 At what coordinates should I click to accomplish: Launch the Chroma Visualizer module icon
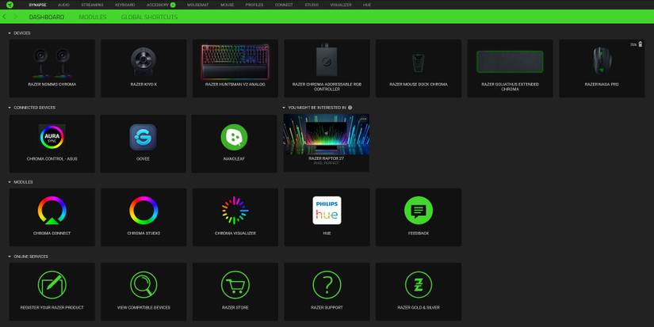coord(235,211)
